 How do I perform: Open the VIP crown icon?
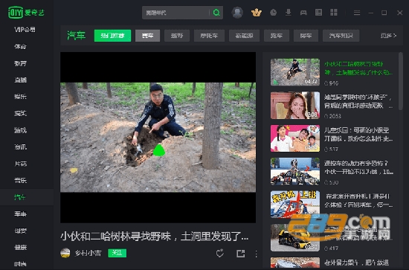click(257, 13)
